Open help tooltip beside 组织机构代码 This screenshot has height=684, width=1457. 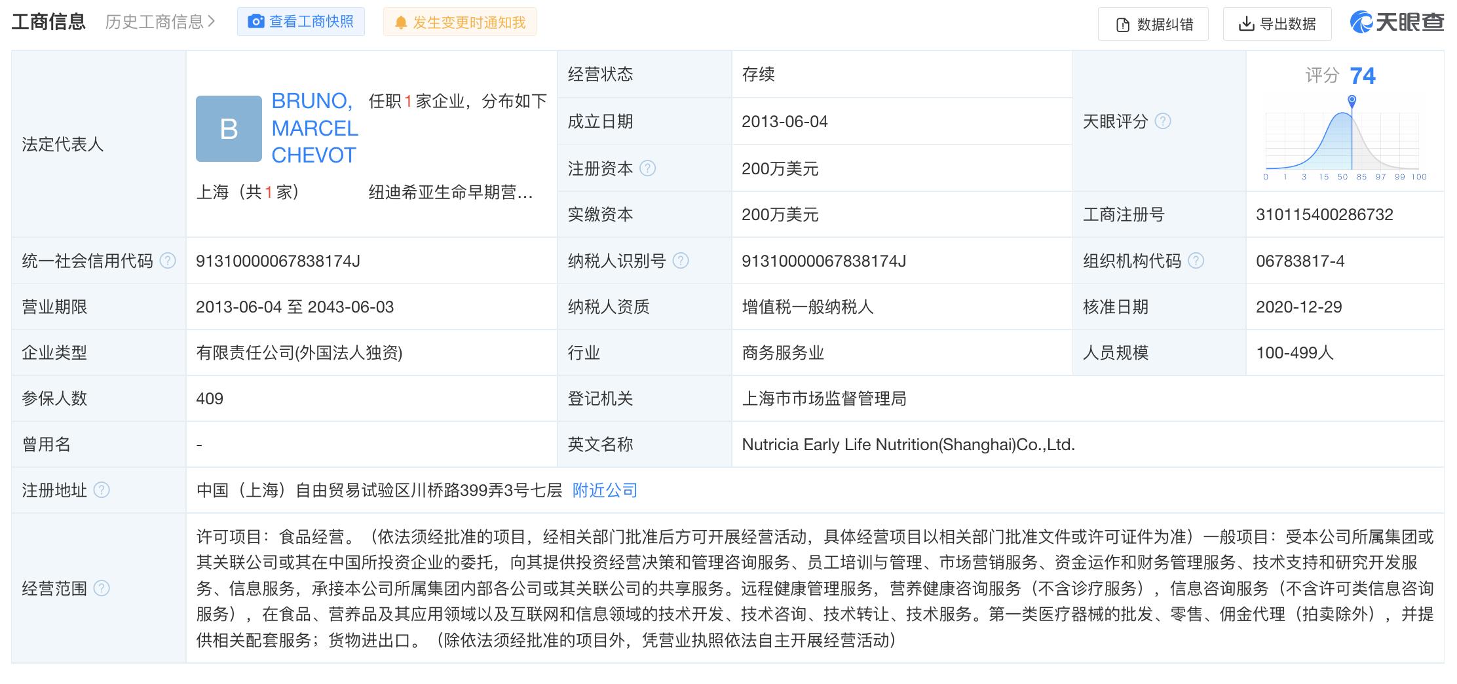pyautogui.click(x=1196, y=260)
